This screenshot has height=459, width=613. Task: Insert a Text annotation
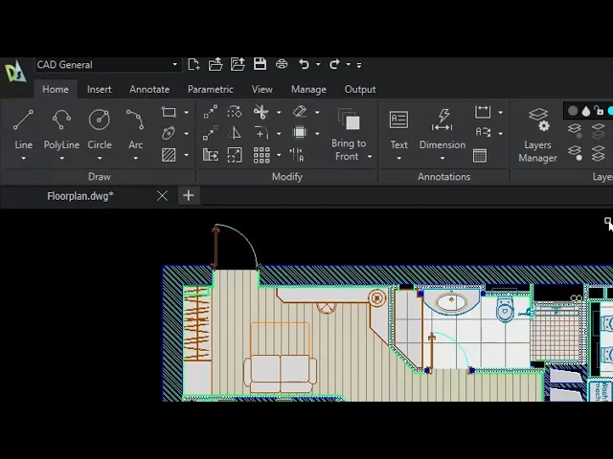click(x=398, y=120)
